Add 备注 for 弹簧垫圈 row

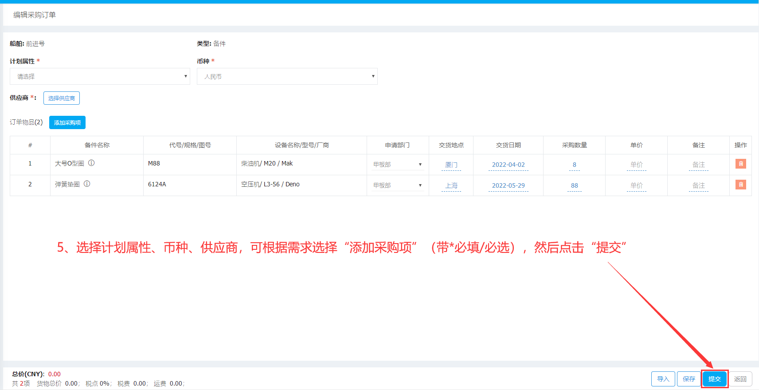[x=699, y=186]
